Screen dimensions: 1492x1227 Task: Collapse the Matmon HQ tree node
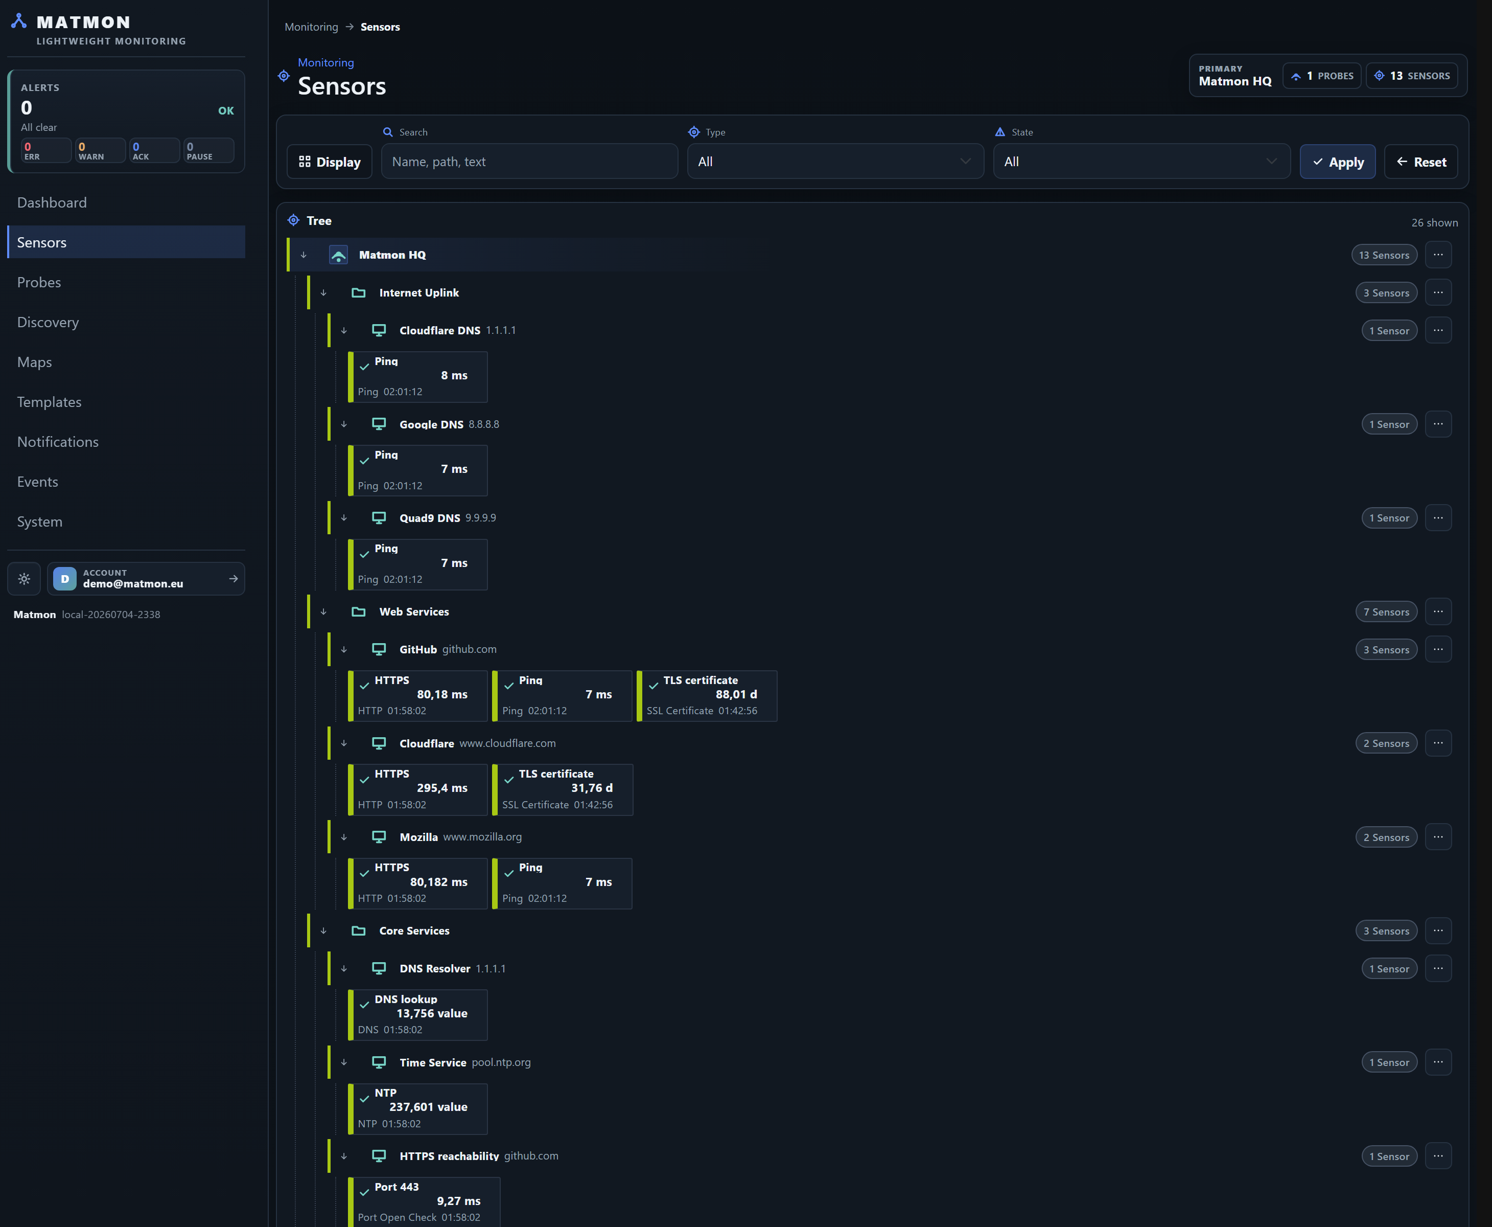point(304,255)
